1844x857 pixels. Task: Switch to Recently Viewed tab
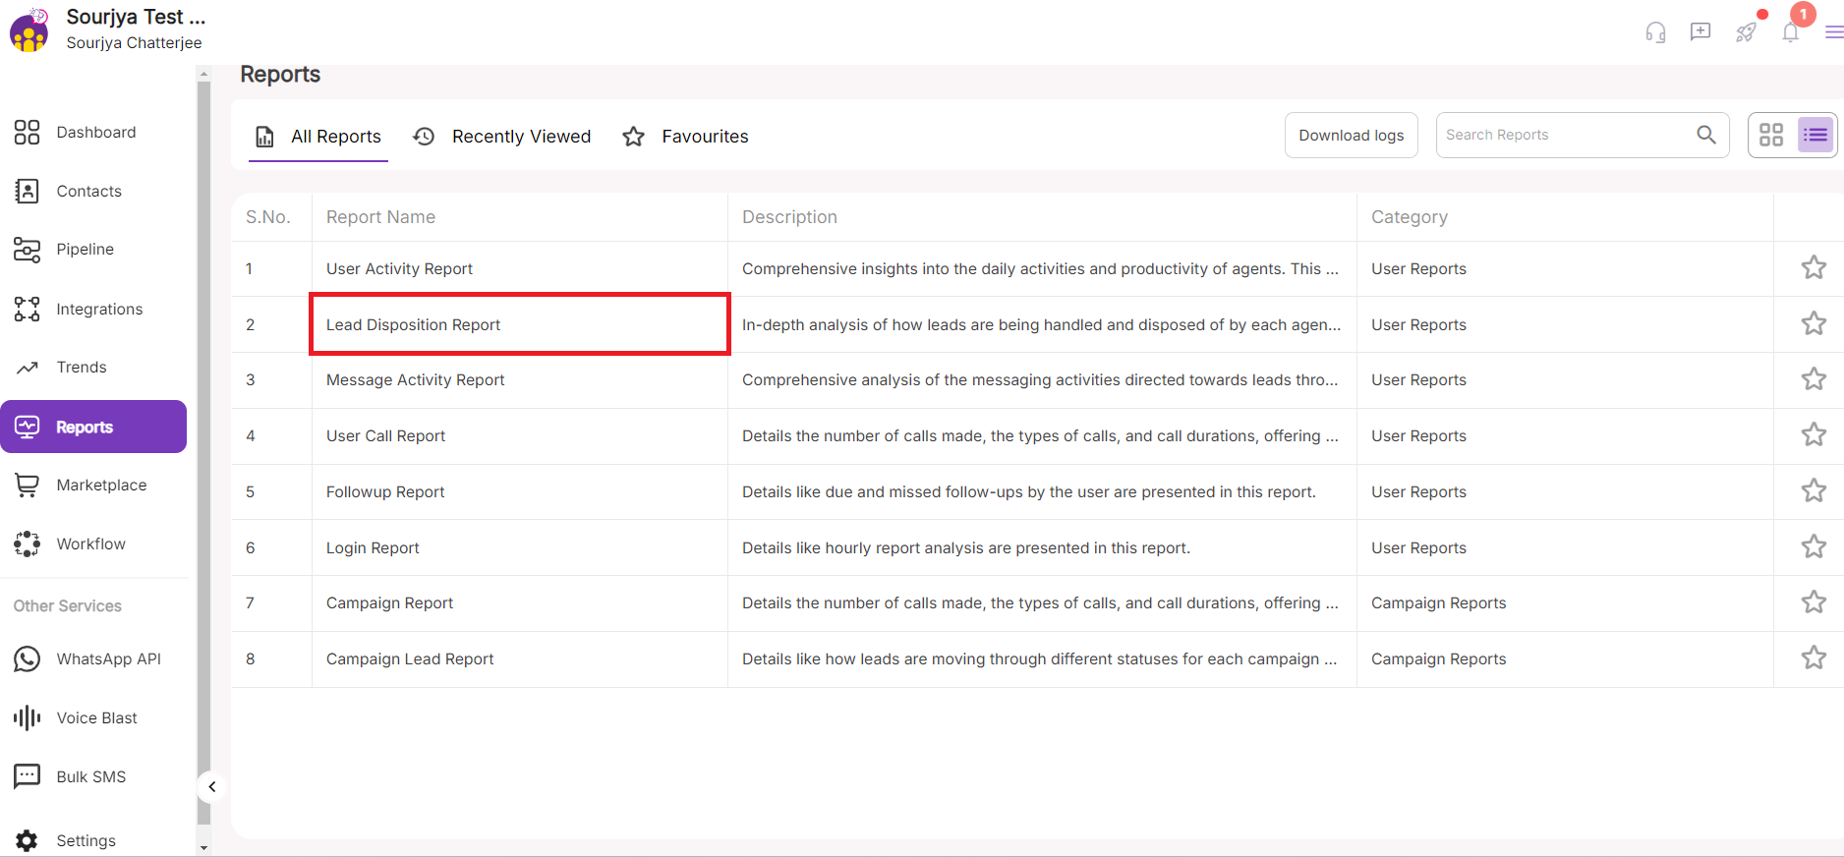pyautogui.click(x=502, y=137)
